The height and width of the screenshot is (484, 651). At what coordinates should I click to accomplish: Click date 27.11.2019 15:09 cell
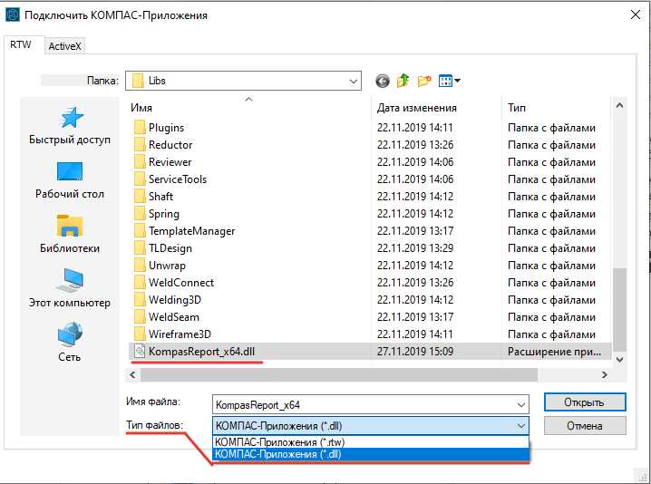tap(415, 352)
